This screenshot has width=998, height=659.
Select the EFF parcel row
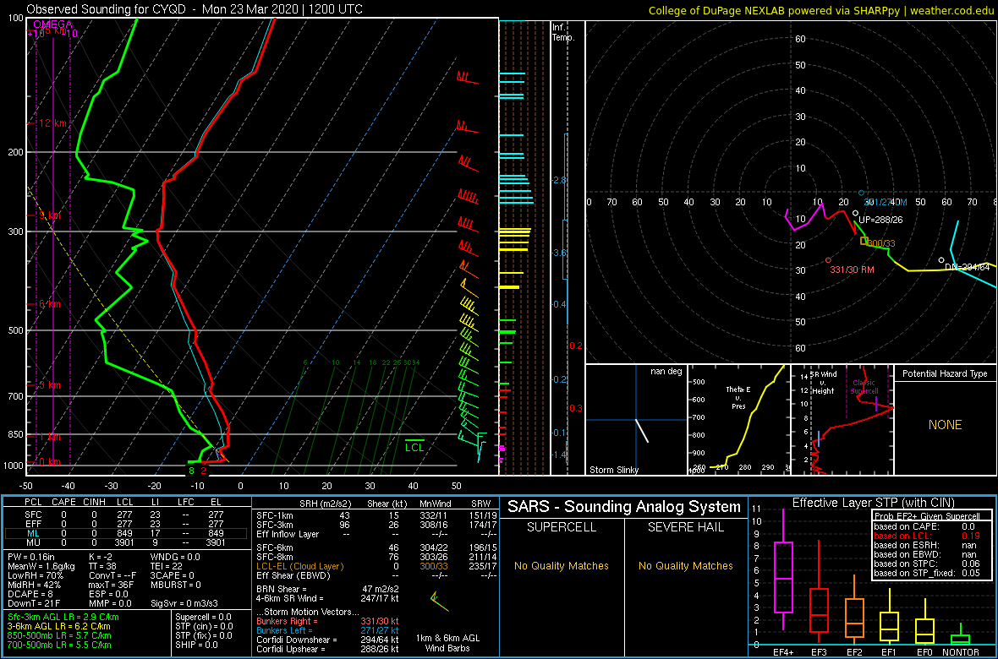coord(127,523)
